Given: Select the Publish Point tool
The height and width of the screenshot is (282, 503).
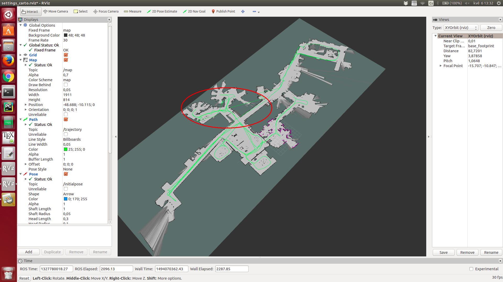Looking at the screenshot, I should coord(223,11).
